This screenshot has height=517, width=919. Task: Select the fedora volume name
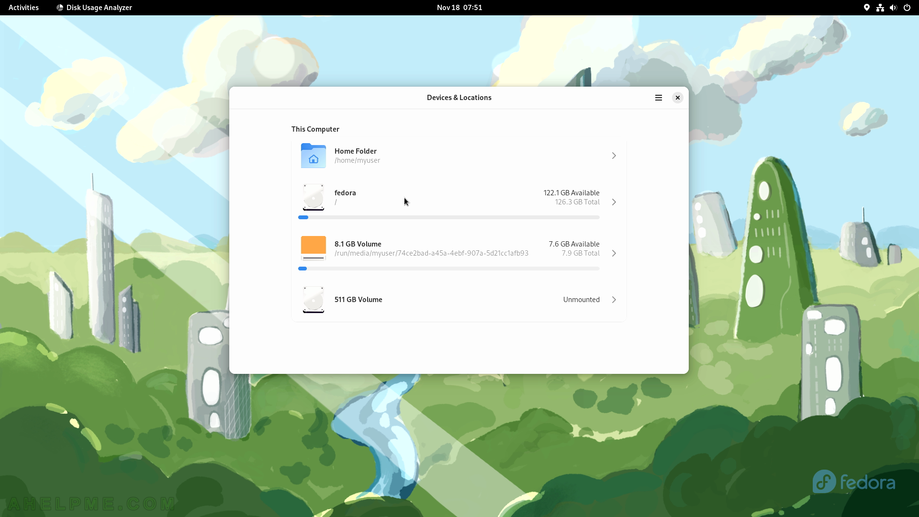pyautogui.click(x=345, y=192)
